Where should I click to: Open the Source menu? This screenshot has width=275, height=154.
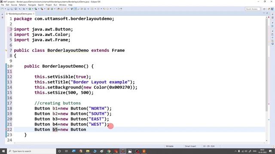pos(14,5)
